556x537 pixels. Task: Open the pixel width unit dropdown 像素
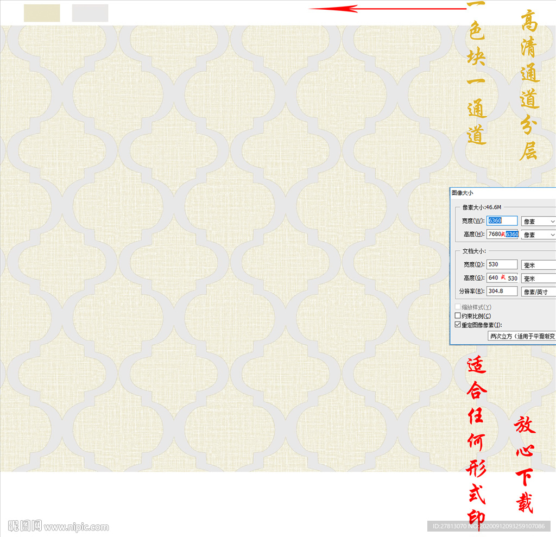pyautogui.click(x=538, y=222)
